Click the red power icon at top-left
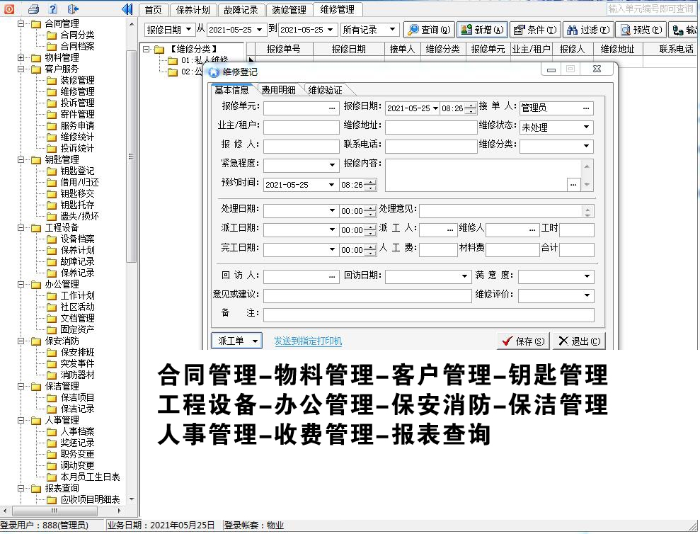700x534 pixels. pyautogui.click(x=9, y=9)
